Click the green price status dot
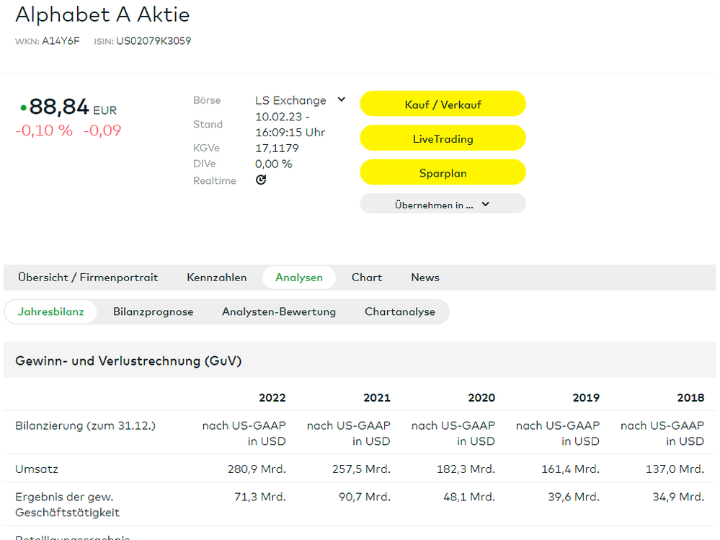This screenshot has width=720, height=540. click(23, 108)
